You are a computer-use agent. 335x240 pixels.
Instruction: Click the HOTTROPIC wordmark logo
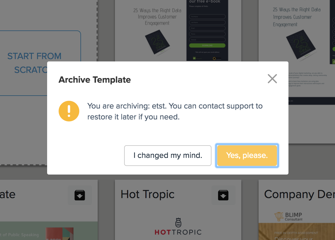[x=178, y=232]
